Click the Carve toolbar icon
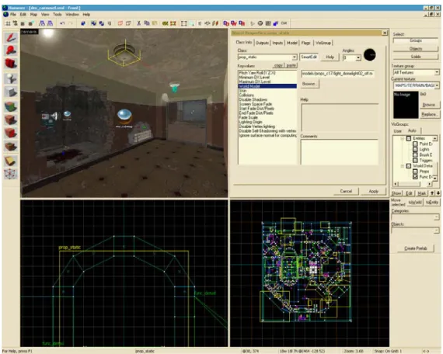This screenshot has height=354, width=443. [83, 23]
